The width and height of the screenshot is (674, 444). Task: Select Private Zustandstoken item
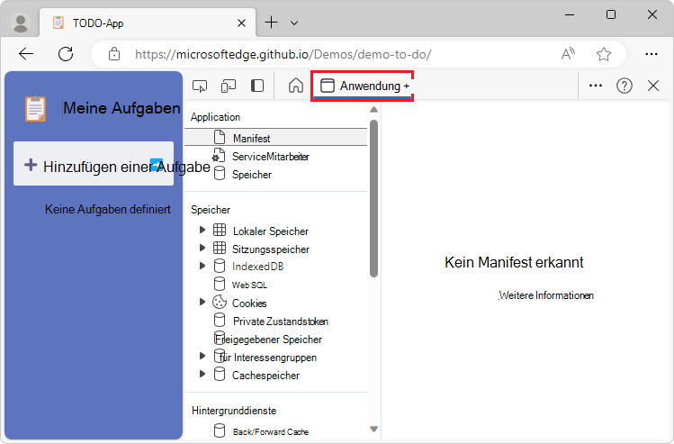tap(280, 322)
